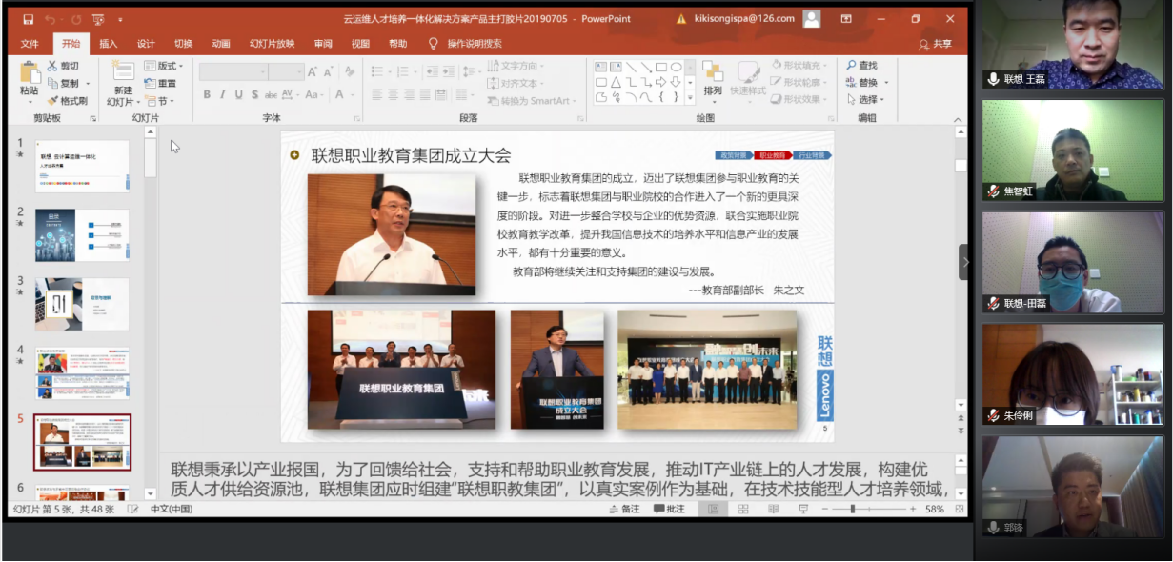Click the New Slide icon
The height and width of the screenshot is (562, 1173).
123,71
